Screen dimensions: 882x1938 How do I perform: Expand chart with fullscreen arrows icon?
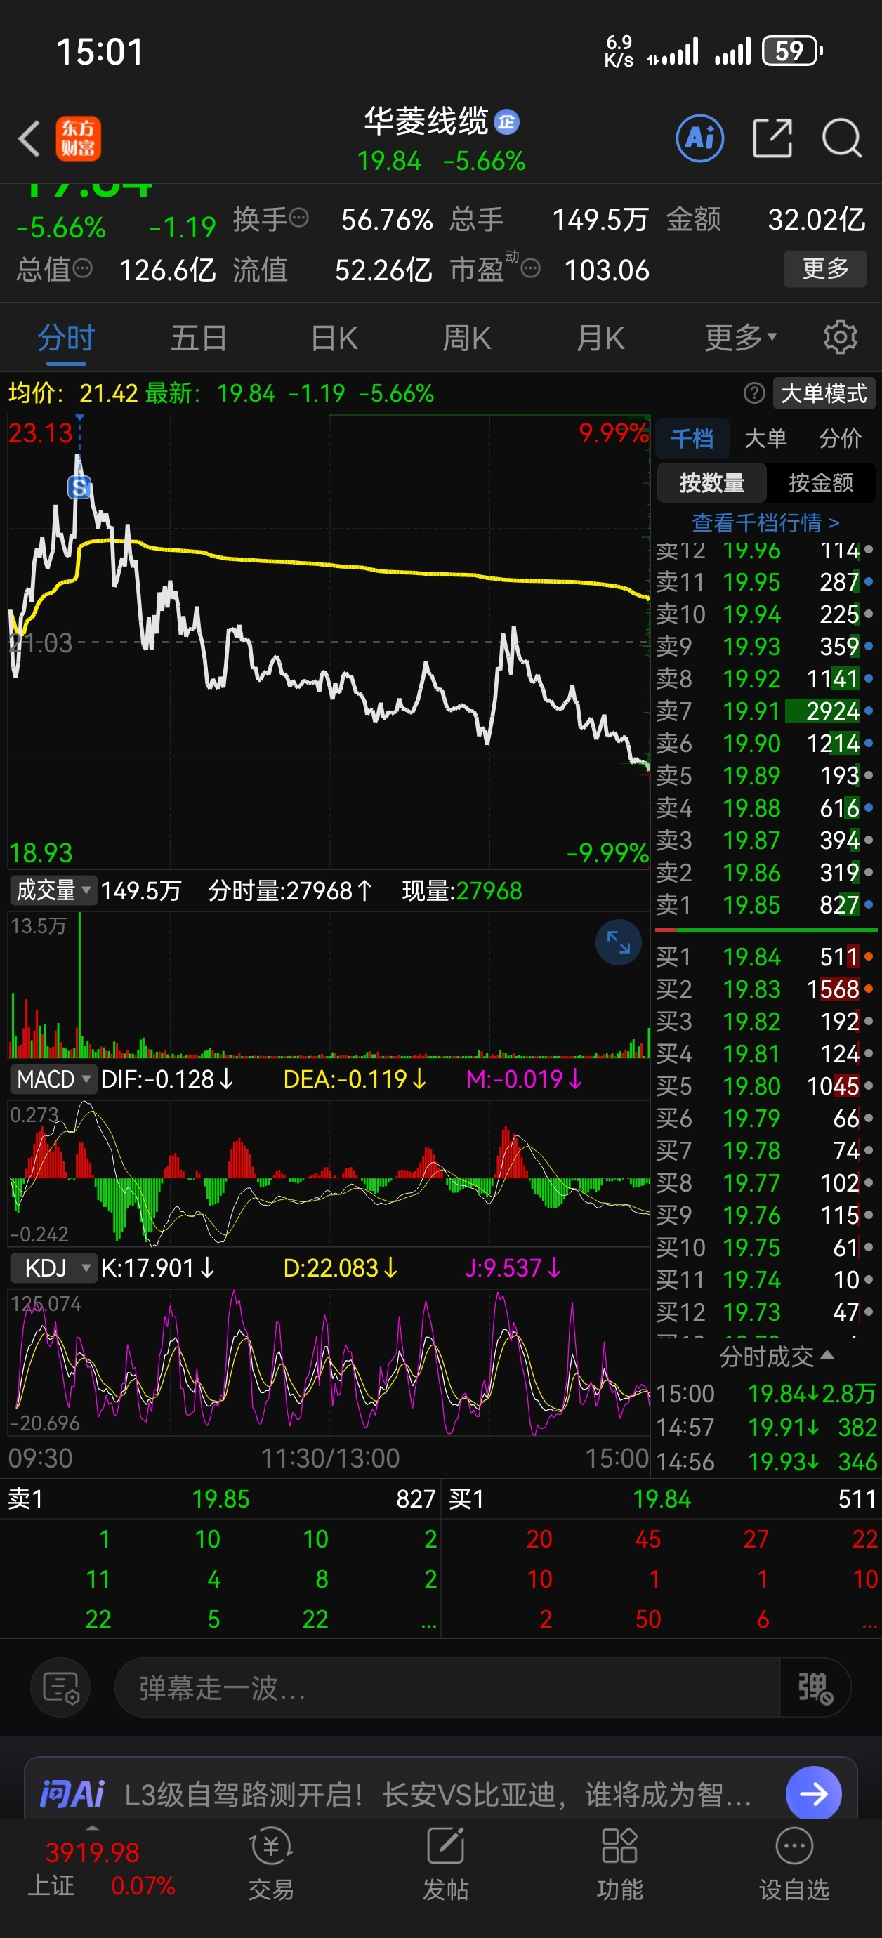coord(619,942)
